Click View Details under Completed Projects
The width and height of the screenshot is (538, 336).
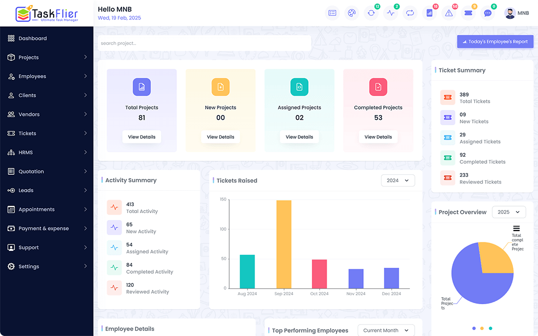[378, 137]
